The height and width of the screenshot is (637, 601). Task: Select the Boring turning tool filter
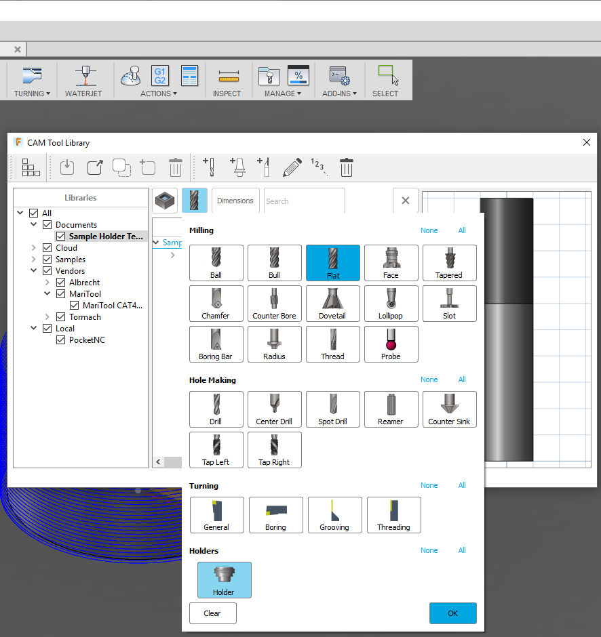coord(275,515)
